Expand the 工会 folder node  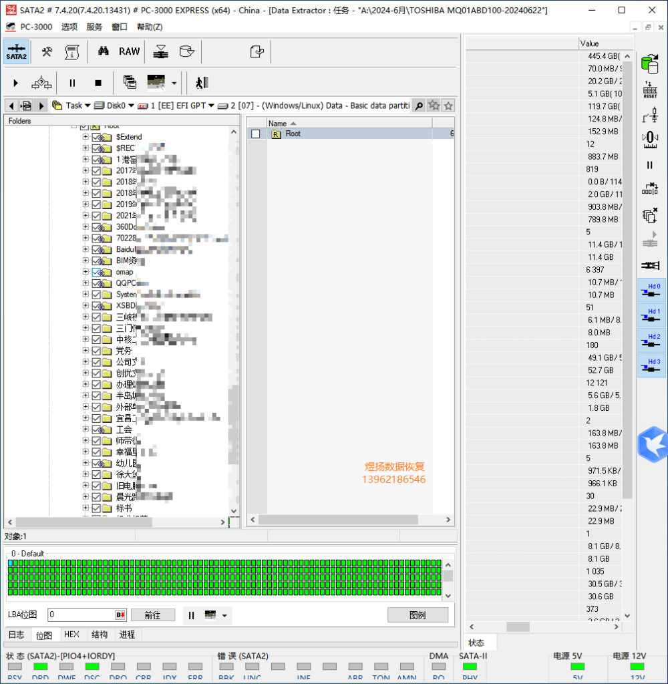(x=86, y=430)
